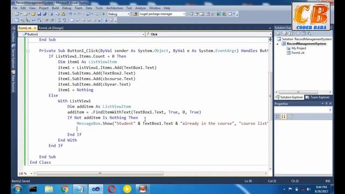Open the Data Sources side panel tab

pos(13,82)
